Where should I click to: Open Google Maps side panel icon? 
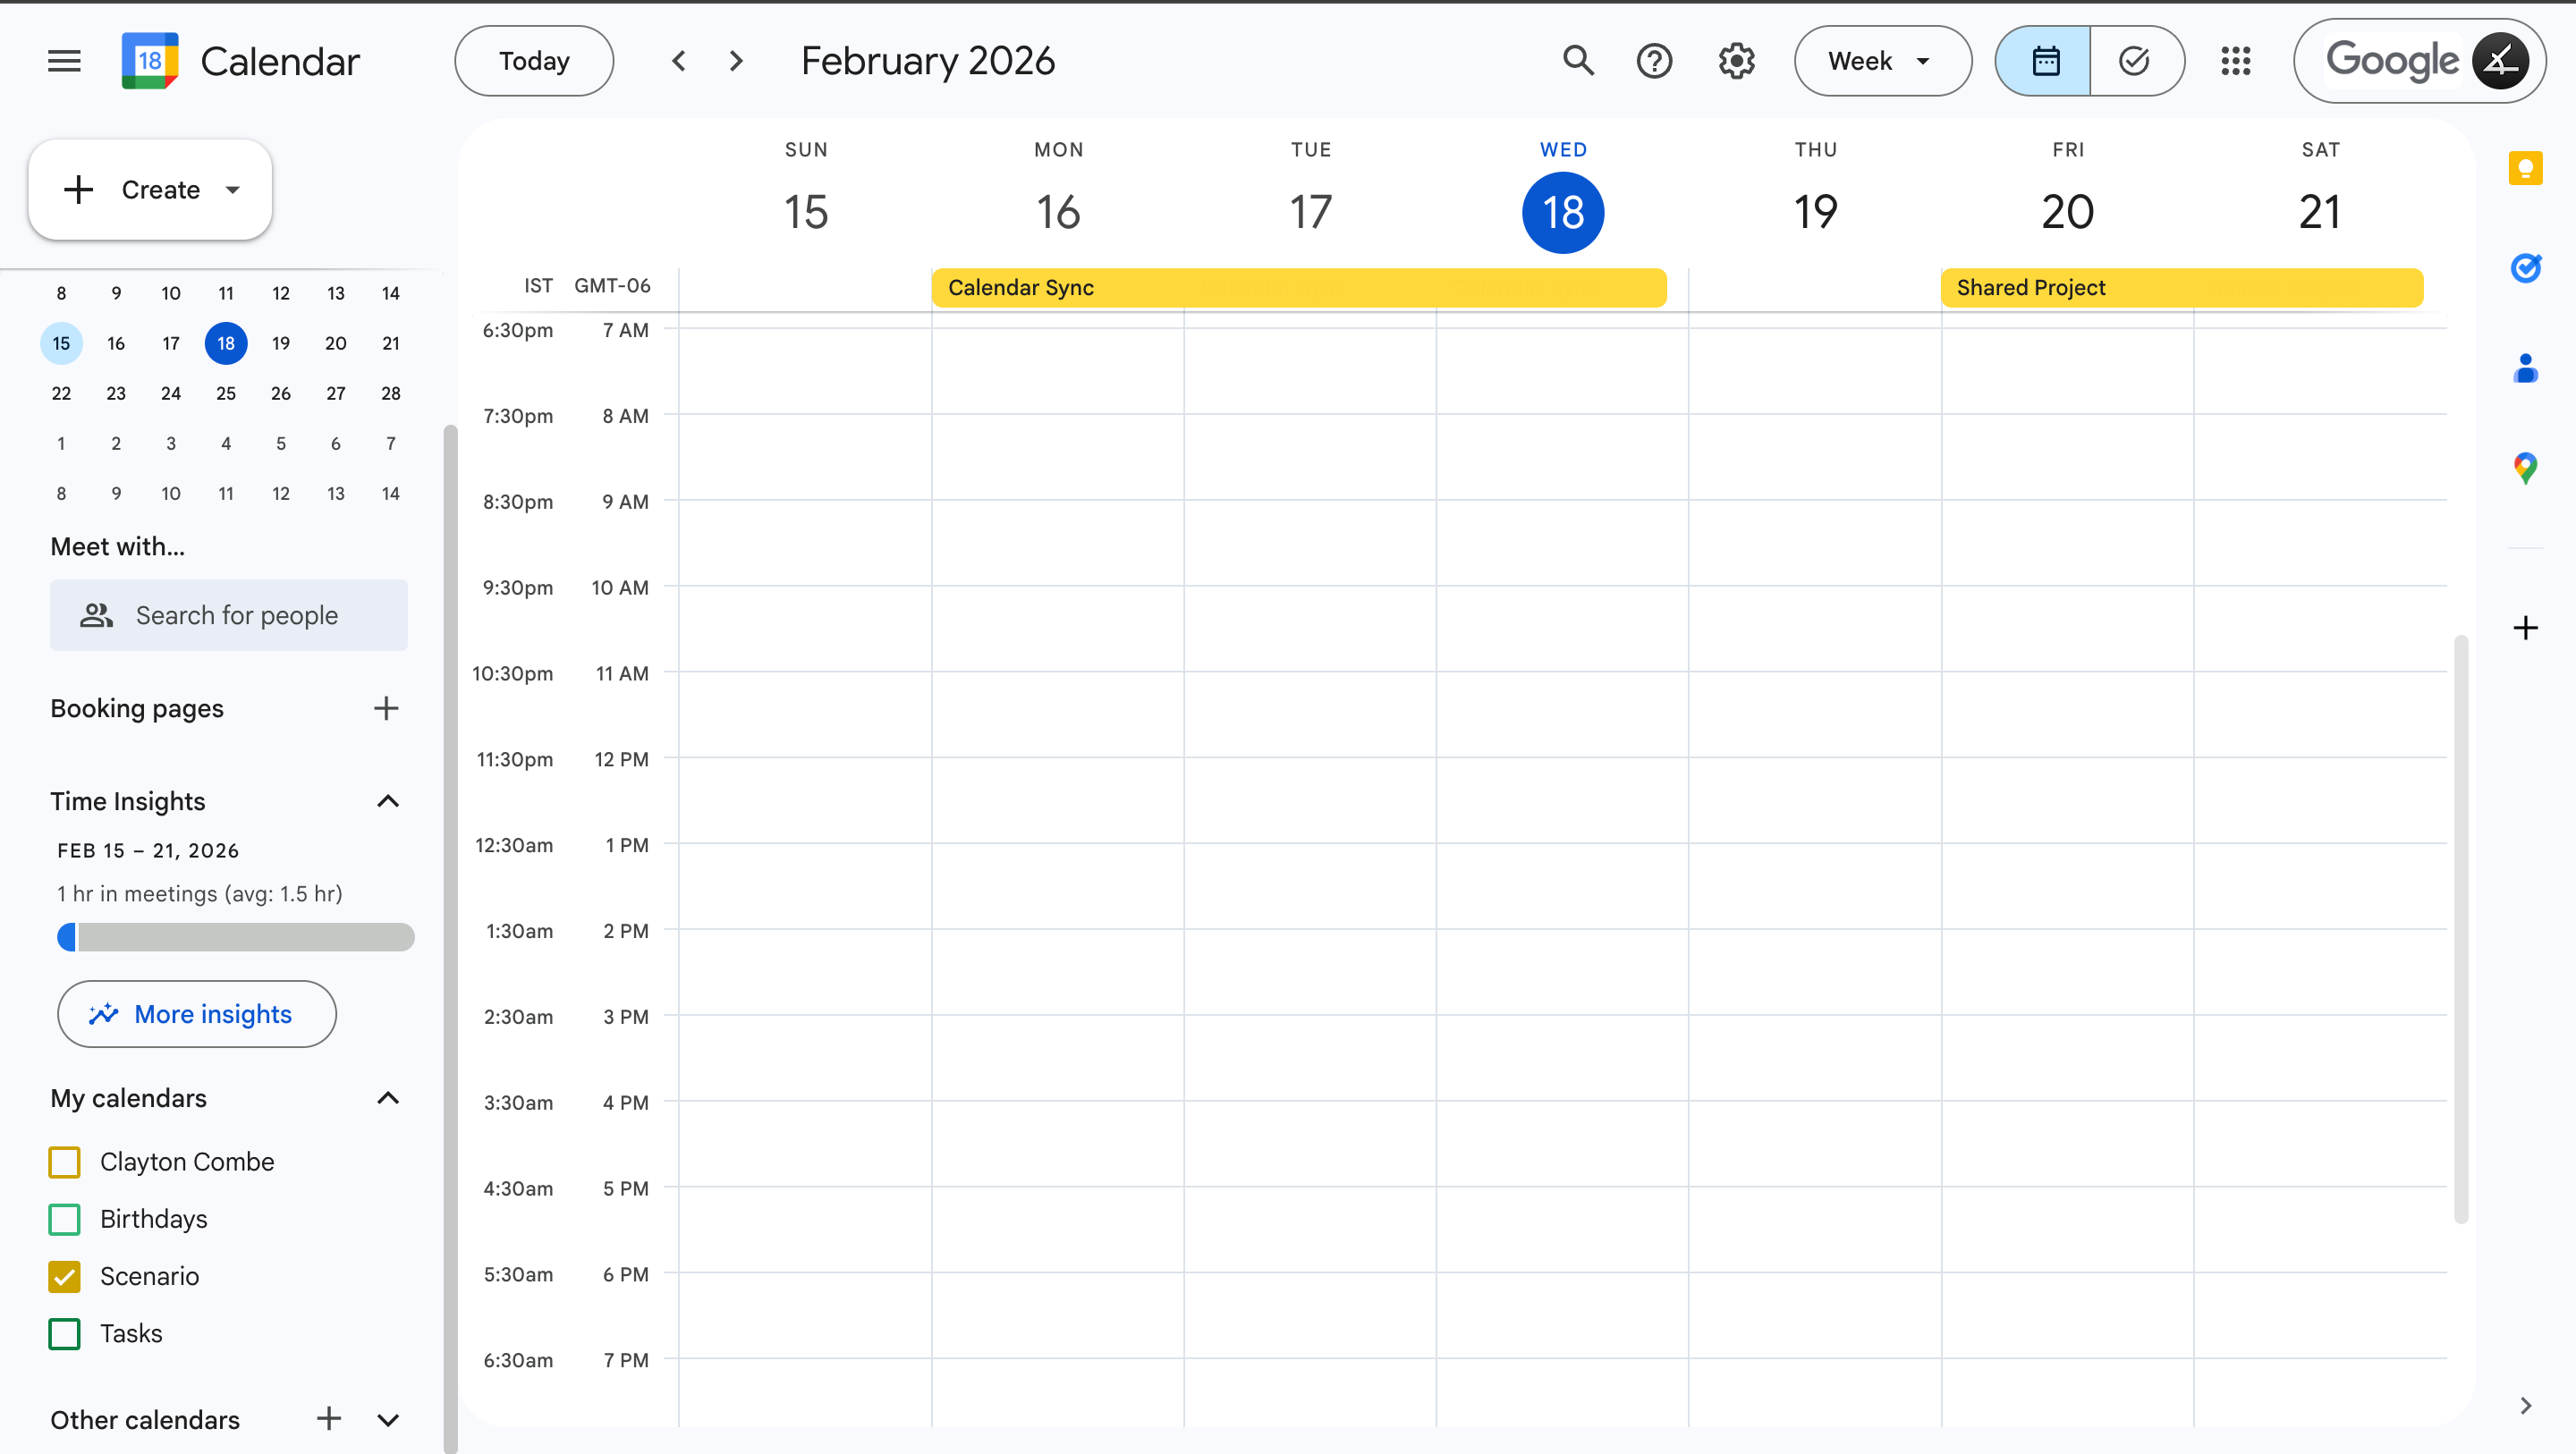click(2525, 468)
